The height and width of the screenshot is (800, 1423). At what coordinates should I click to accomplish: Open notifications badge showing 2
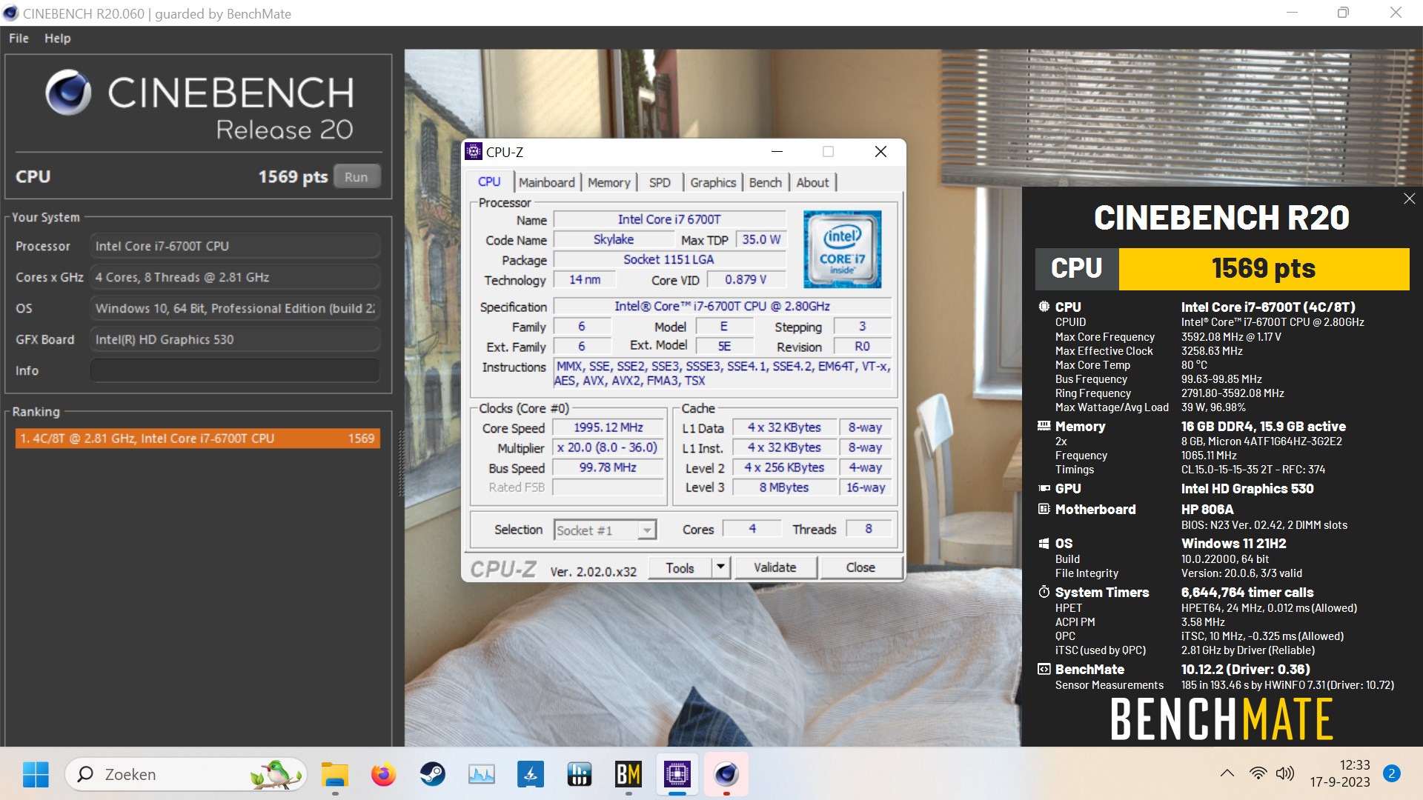(1391, 773)
